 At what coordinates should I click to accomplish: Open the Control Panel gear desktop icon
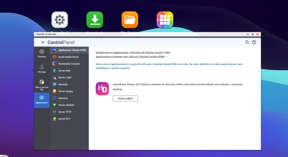59,20
